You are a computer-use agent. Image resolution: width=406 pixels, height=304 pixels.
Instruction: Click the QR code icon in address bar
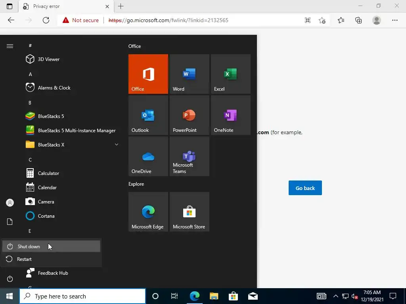[308, 20]
